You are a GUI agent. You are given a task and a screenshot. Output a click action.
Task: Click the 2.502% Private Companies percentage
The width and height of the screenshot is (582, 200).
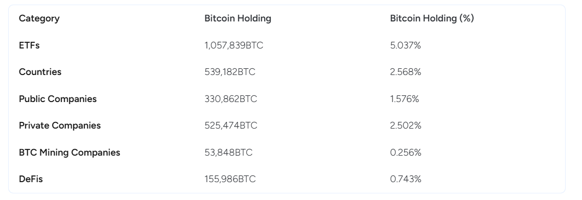click(406, 126)
